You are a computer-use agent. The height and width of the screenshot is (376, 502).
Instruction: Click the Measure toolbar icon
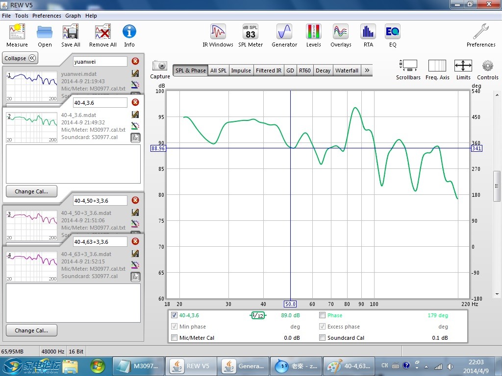17,35
